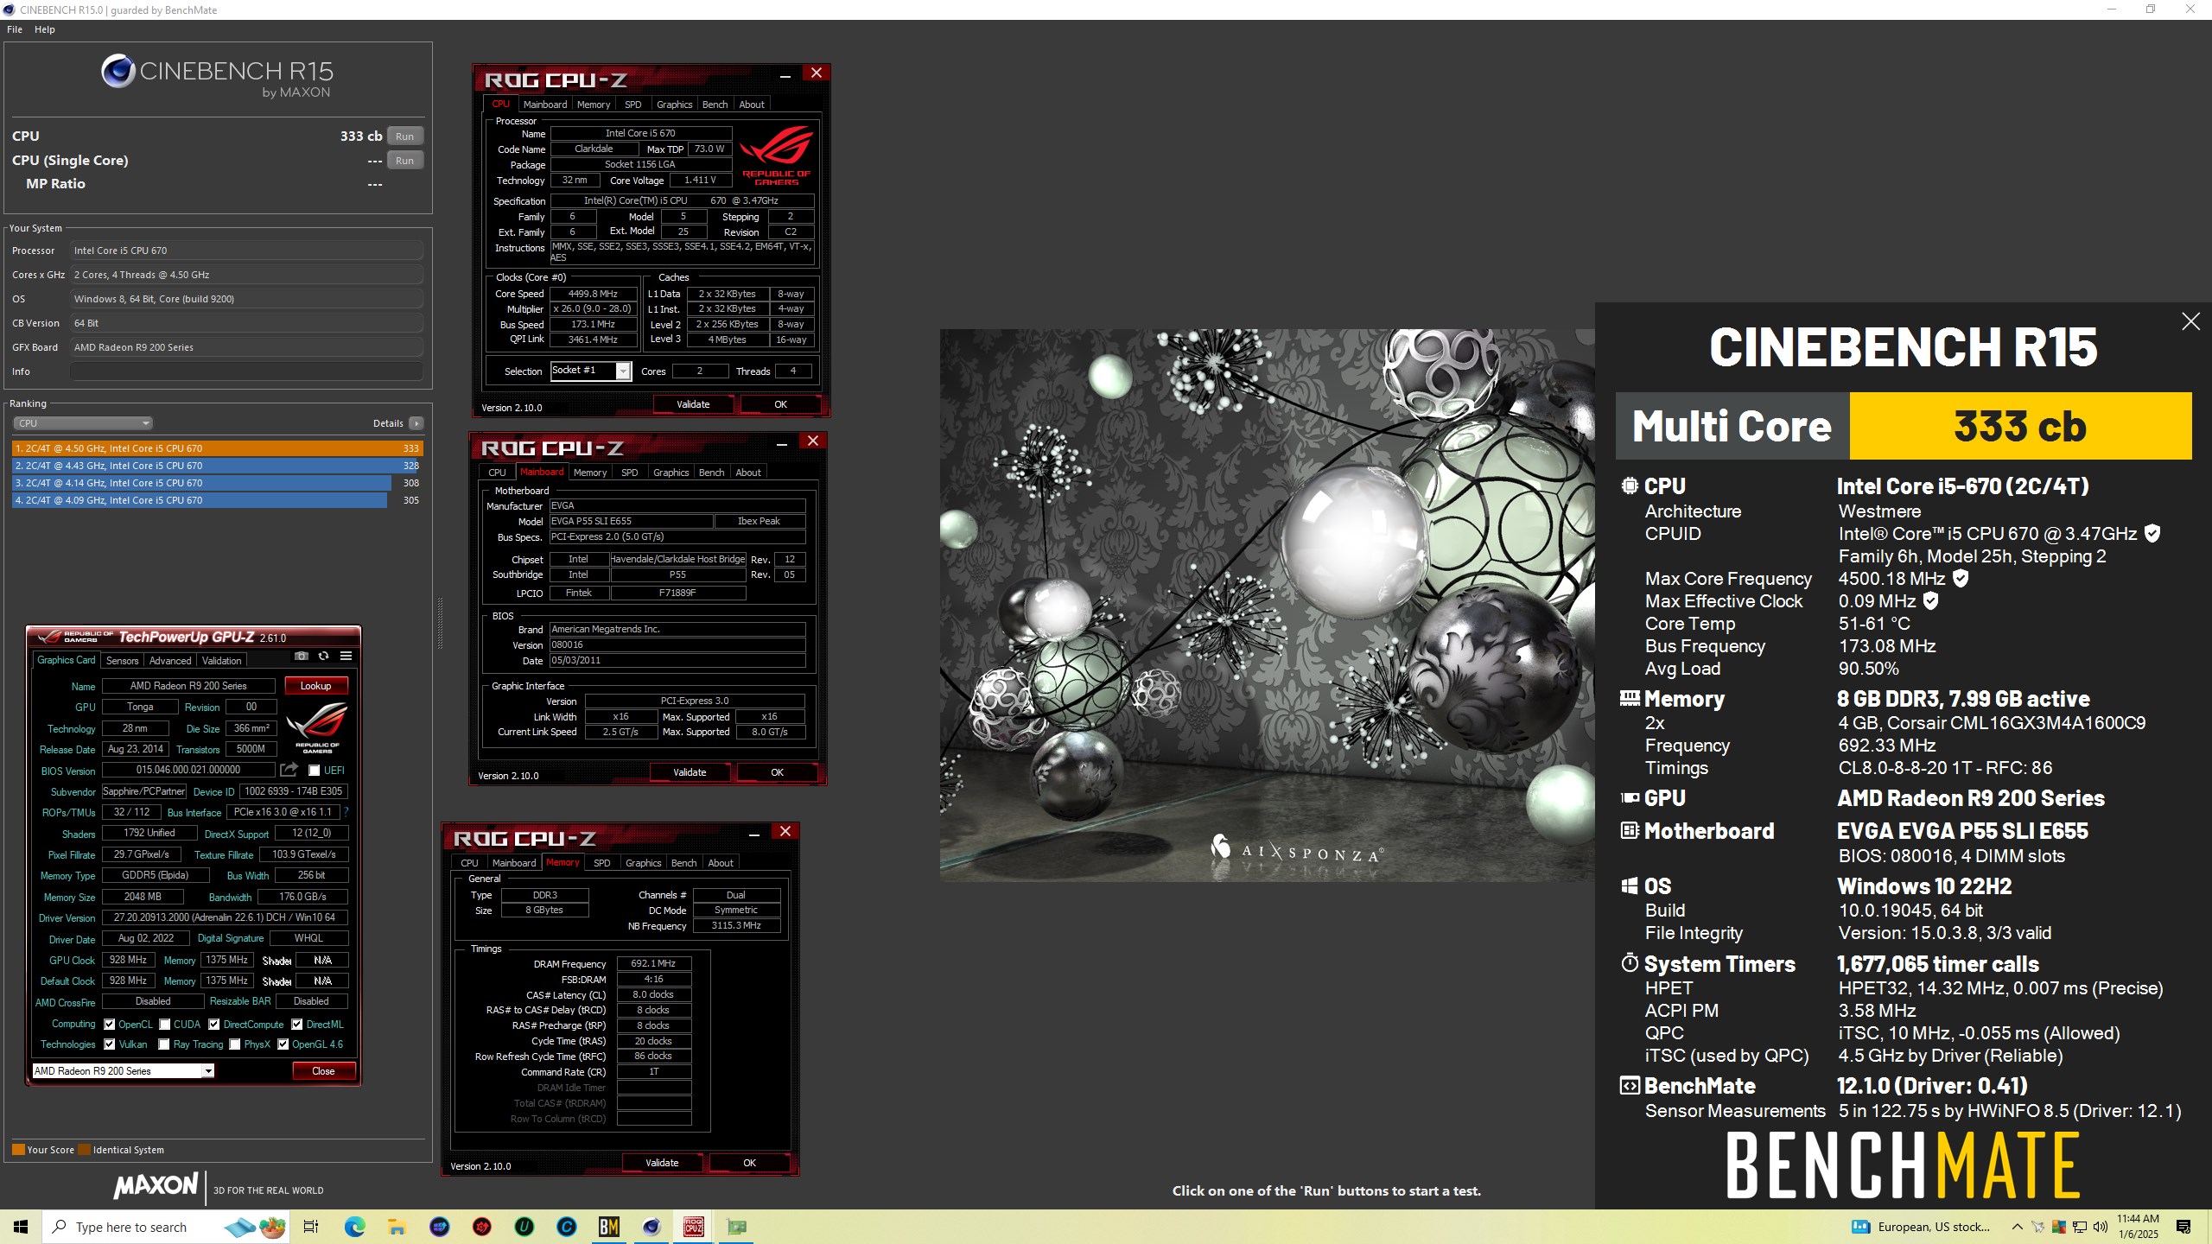The height and width of the screenshot is (1244, 2212).
Task: Select ranking entry 2C/4T @ 4.43 GHz
Action: [x=216, y=466]
